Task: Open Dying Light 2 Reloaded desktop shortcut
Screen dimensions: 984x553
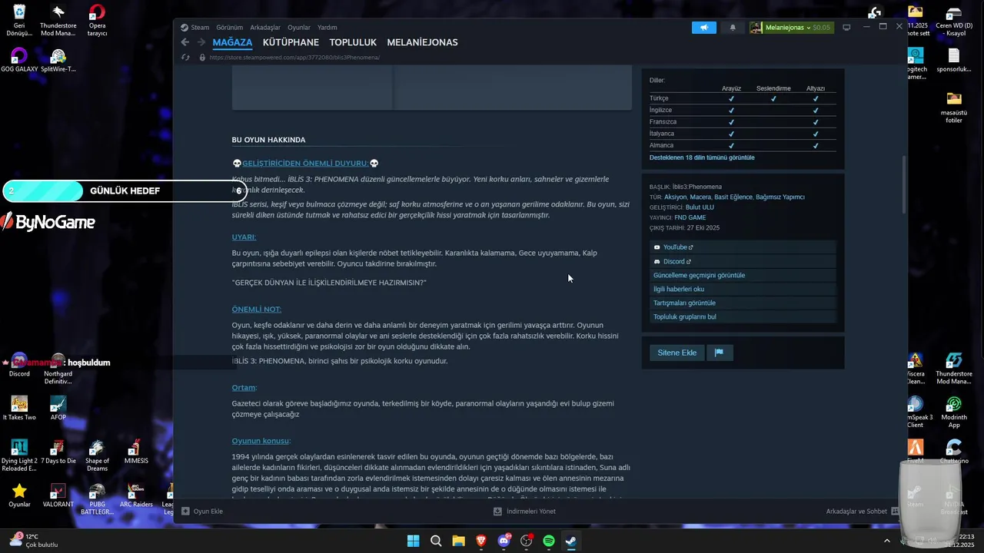Action: (x=19, y=456)
